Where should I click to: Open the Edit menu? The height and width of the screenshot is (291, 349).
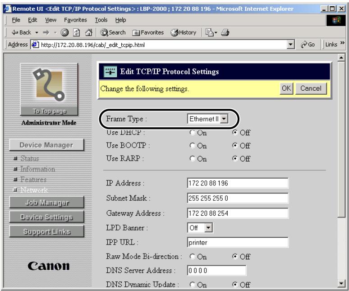pyautogui.click(x=32, y=20)
